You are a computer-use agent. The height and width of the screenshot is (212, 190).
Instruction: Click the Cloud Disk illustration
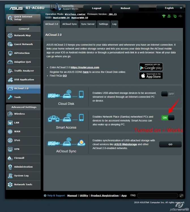click(x=66, y=94)
